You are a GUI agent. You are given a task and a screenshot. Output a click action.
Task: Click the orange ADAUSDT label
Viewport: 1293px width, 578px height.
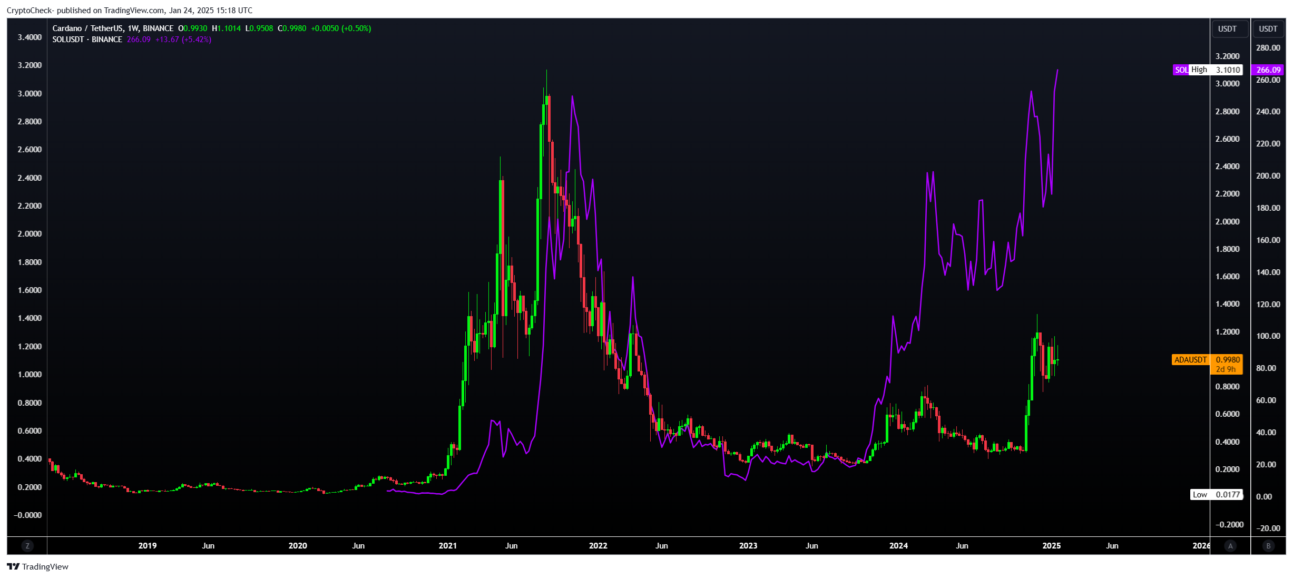click(x=1190, y=360)
